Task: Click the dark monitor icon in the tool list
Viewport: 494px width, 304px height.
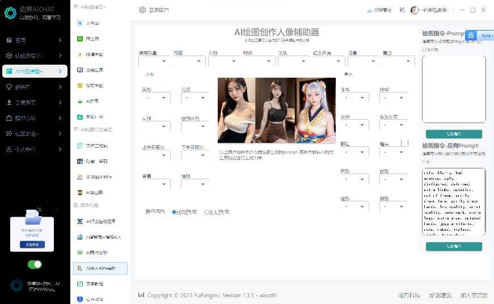Action: (80, 70)
